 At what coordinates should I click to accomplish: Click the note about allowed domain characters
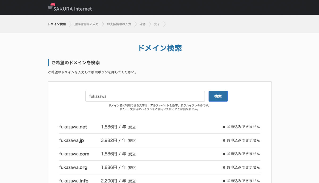(x=159, y=107)
